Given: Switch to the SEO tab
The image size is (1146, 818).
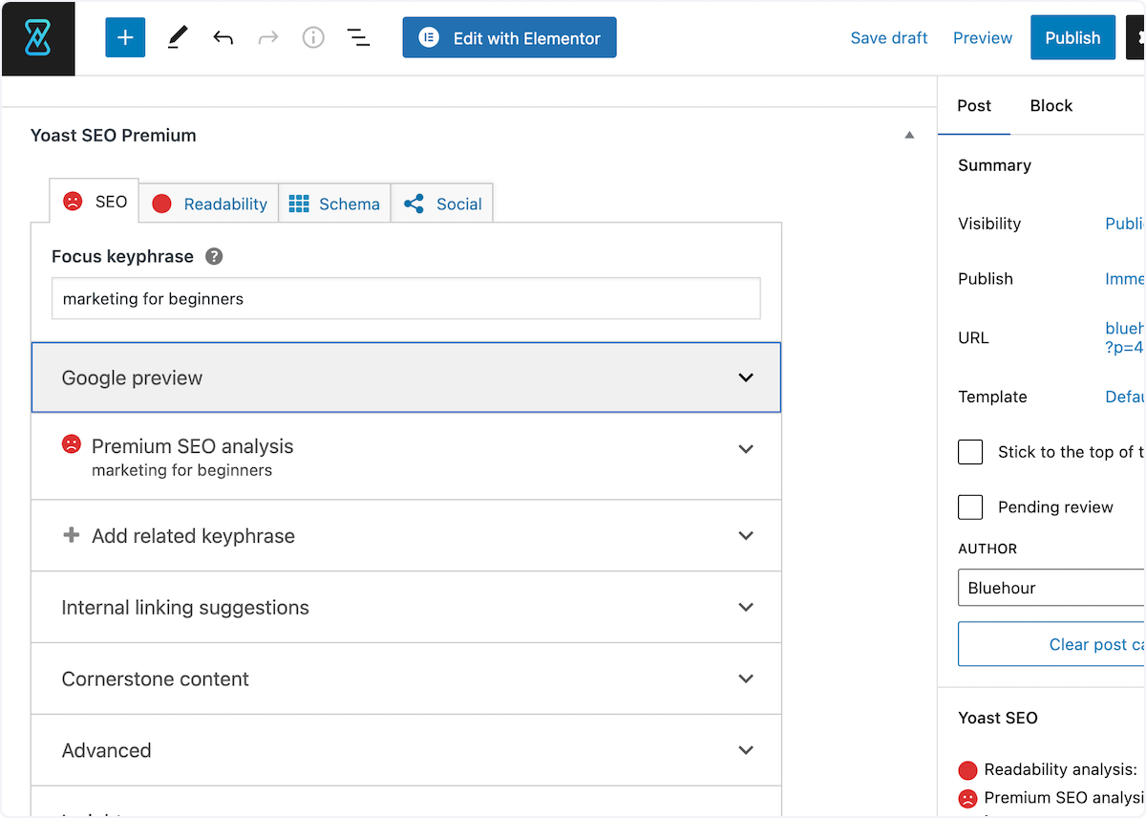Looking at the screenshot, I should pos(95,202).
